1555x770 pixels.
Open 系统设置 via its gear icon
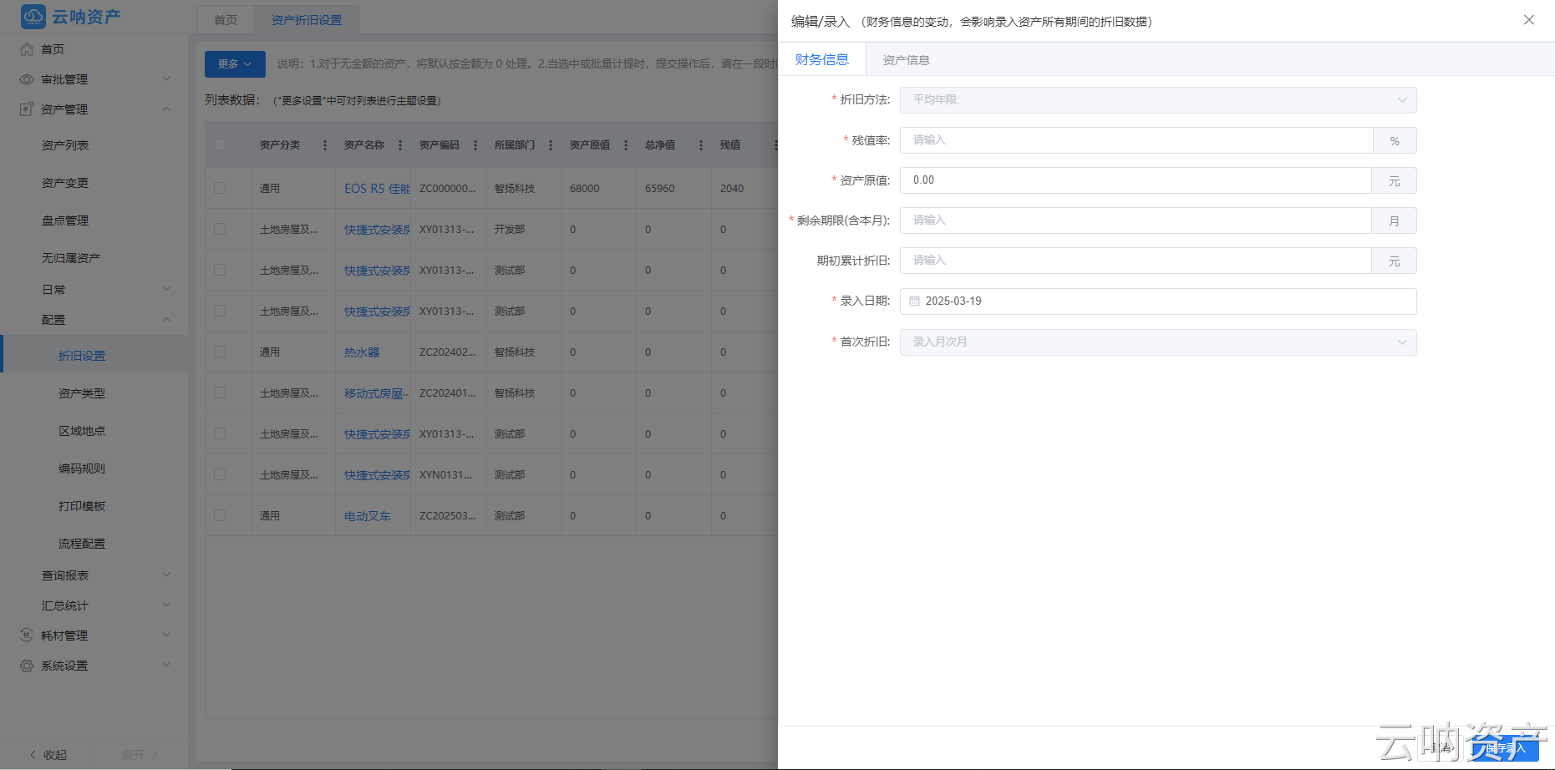tap(24, 666)
